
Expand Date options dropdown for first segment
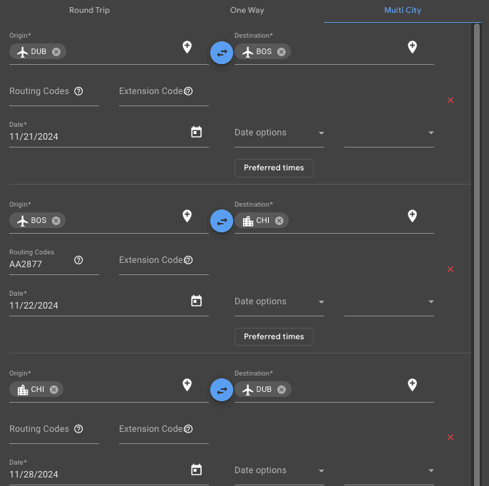pos(279,133)
